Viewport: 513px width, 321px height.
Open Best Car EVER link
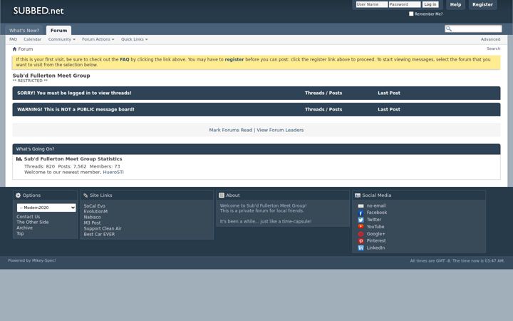(x=99, y=235)
